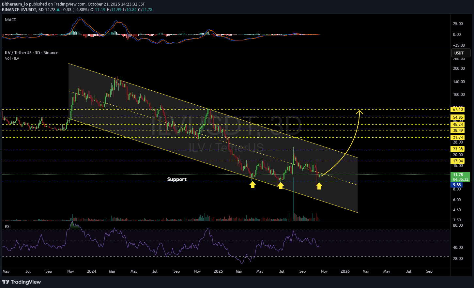Select the MACD indicator label
This screenshot has height=288, width=474.
pos(11,20)
